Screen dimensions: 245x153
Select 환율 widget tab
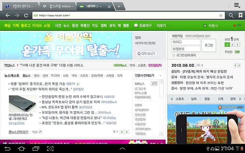tap(207, 99)
